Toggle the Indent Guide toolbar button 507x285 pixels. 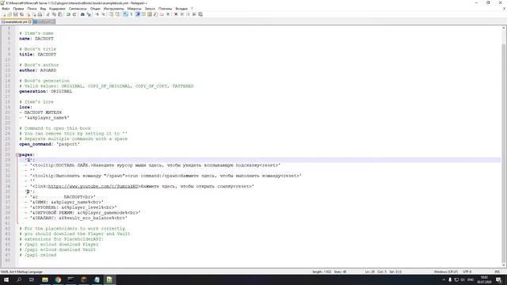138,14
